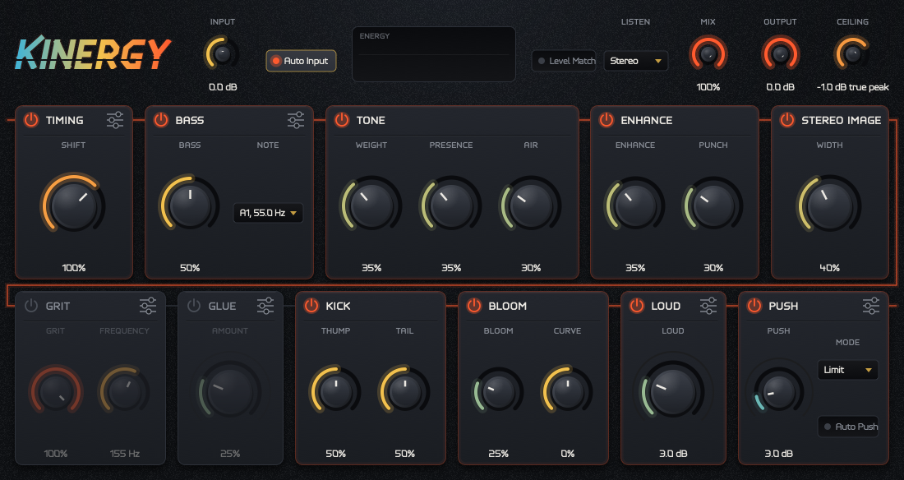The height and width of the screenshot is (480, 904).
Task: Click the ENERGY meter display
Action: 434,54
